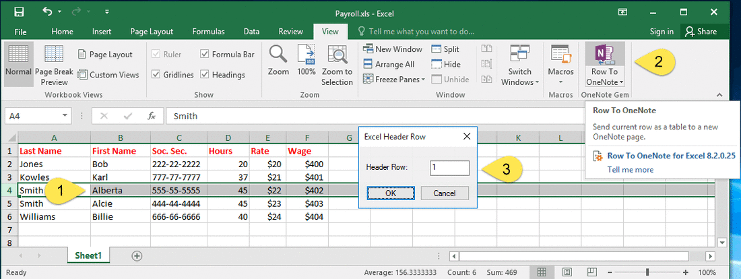Open a New Window
Image resolution: width=741 pixels, height=279 pixels.
click(x=393, y=49)
